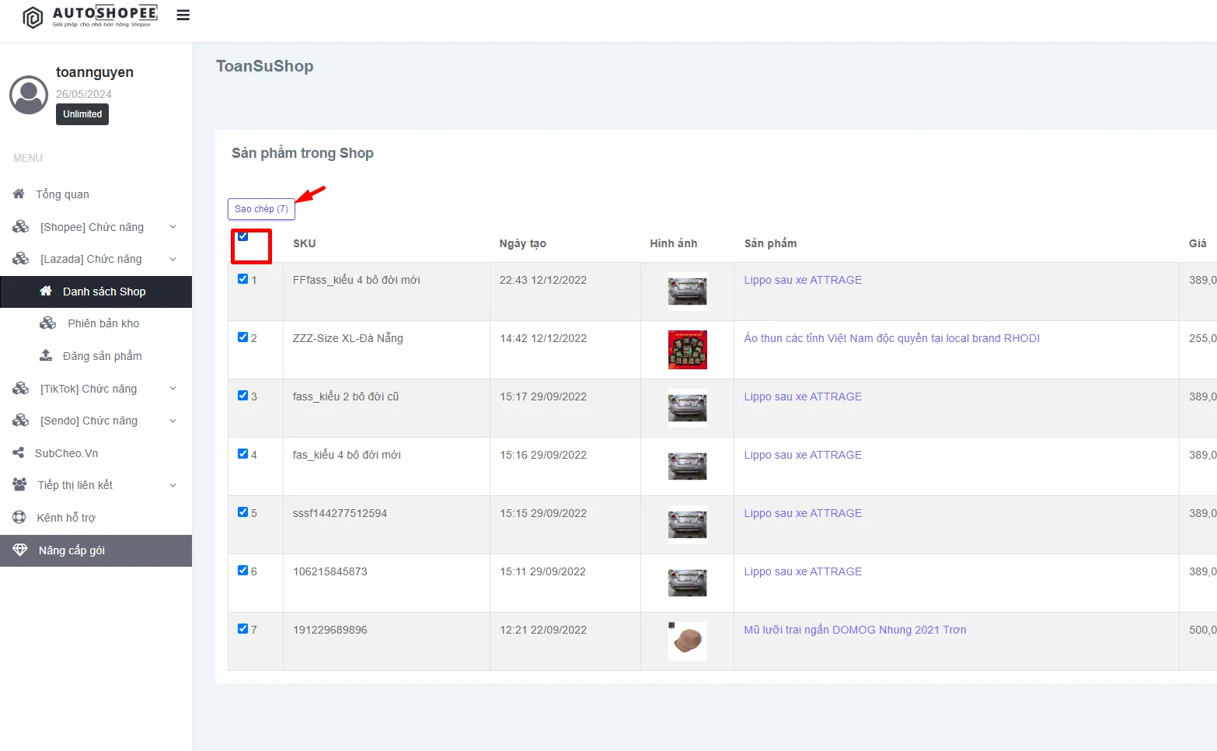Open Nâng cấp gói menu item
Screen dimensions: 1217x751
(96, 550)
